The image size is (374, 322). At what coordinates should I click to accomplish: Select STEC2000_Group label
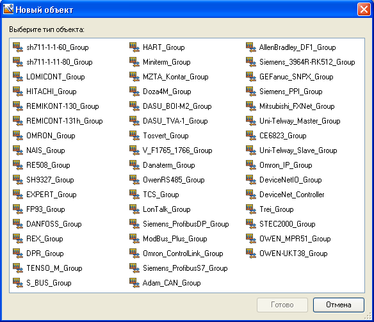click(288, 224)
